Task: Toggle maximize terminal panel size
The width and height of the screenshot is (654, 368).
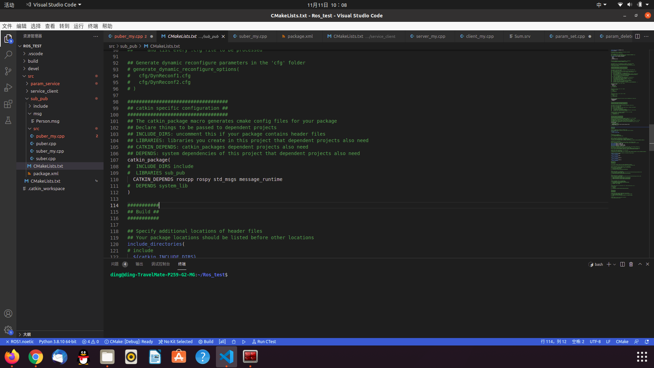Action: [x=640, y=264]
